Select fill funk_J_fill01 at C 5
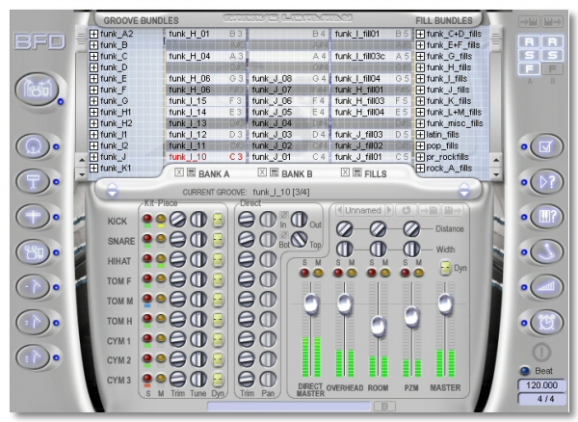Image resolution: width=578 pixels, height=422 pixels. (x=372, y=157)
